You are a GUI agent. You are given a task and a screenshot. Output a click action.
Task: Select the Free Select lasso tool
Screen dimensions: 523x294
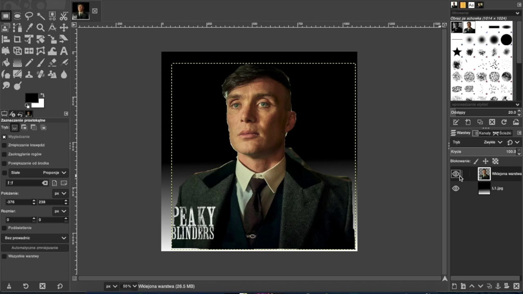pyautogui.click(x=29, y=16)
